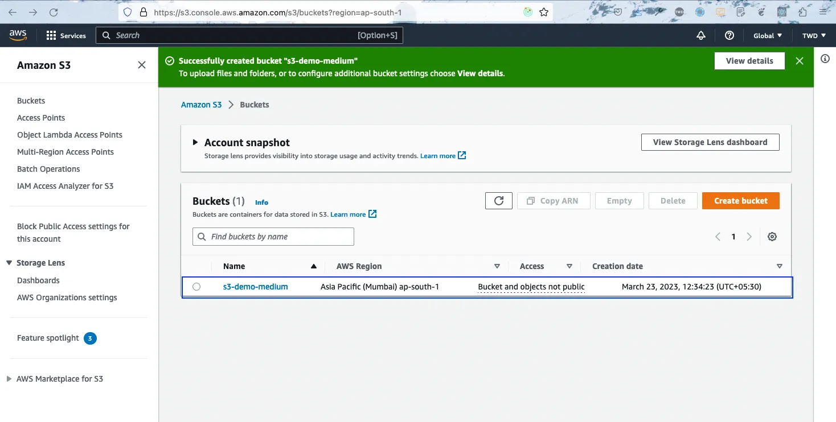Click View Storage Lens dashboard button

click(x=710, y=142)
